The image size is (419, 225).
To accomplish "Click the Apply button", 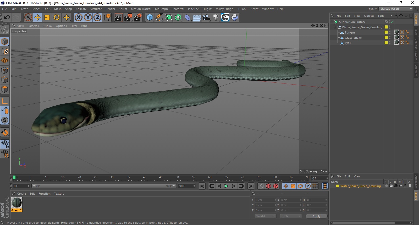I will (x=316, y=216).
